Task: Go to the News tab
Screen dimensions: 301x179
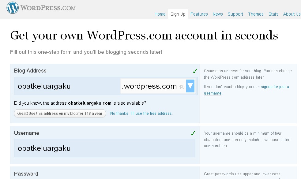Action: [218, 14]
